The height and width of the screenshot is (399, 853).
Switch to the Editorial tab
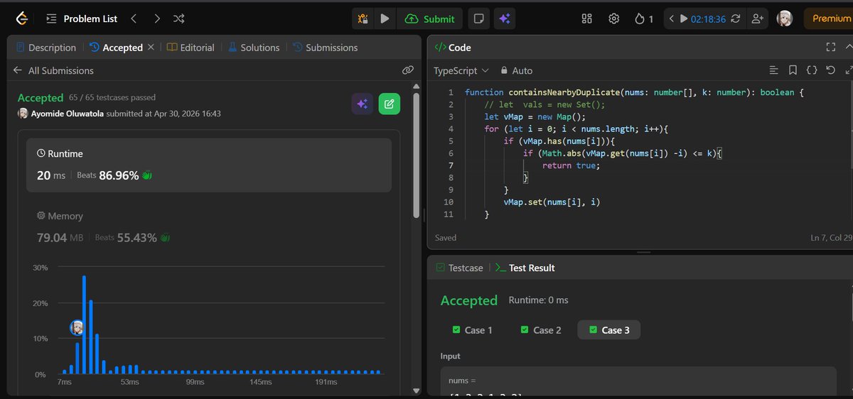tap(191, 48)
